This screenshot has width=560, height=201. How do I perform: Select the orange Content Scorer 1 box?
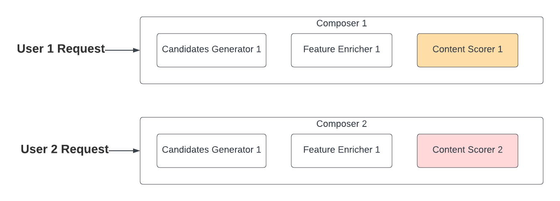[x=467, y=50]
